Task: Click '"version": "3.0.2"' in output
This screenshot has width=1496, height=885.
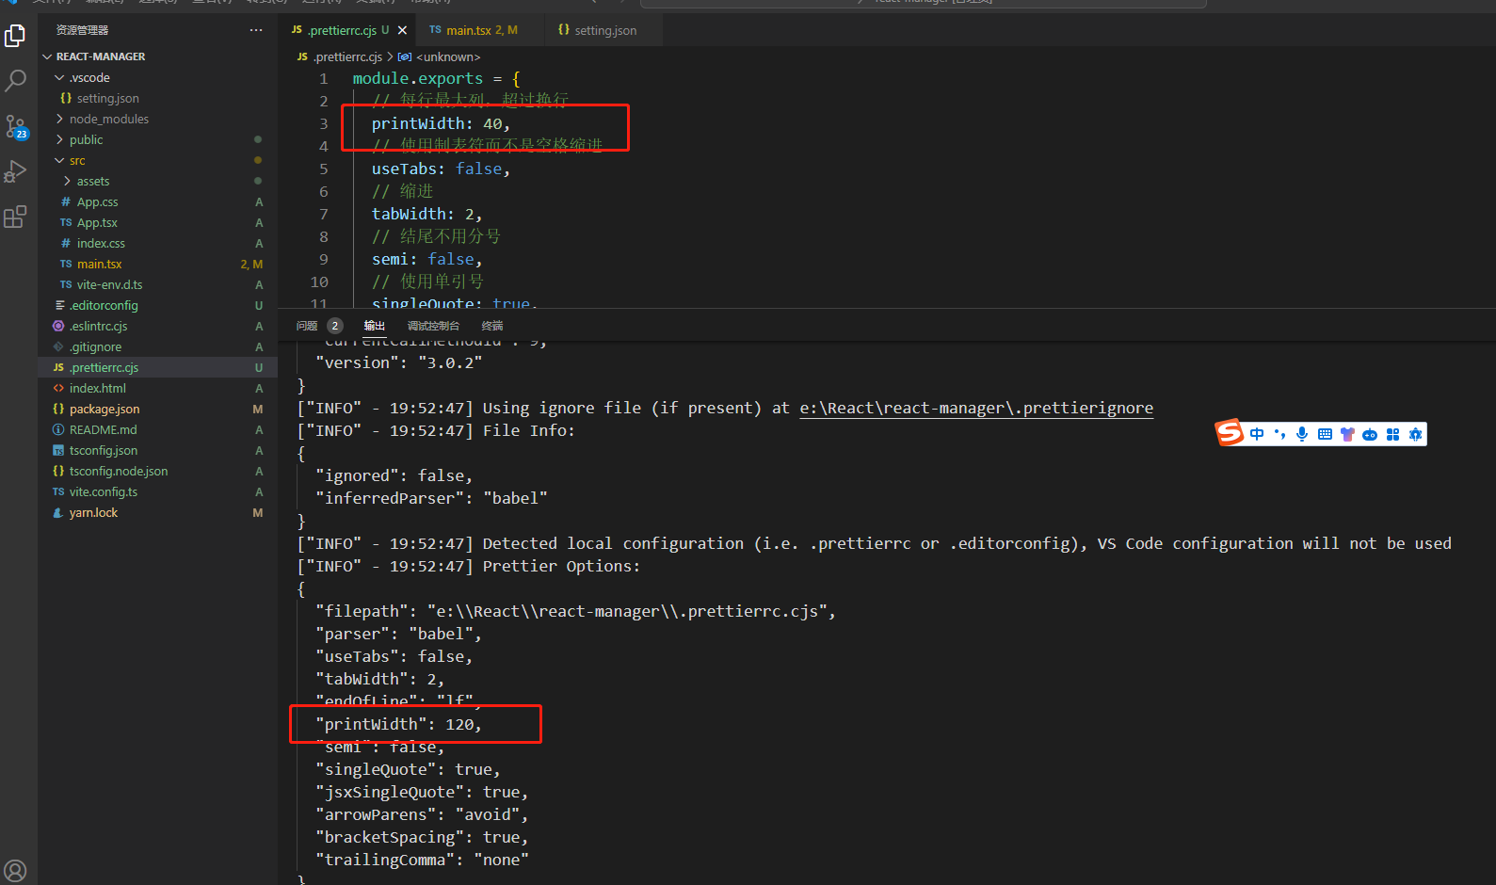Action: point(399,362)
